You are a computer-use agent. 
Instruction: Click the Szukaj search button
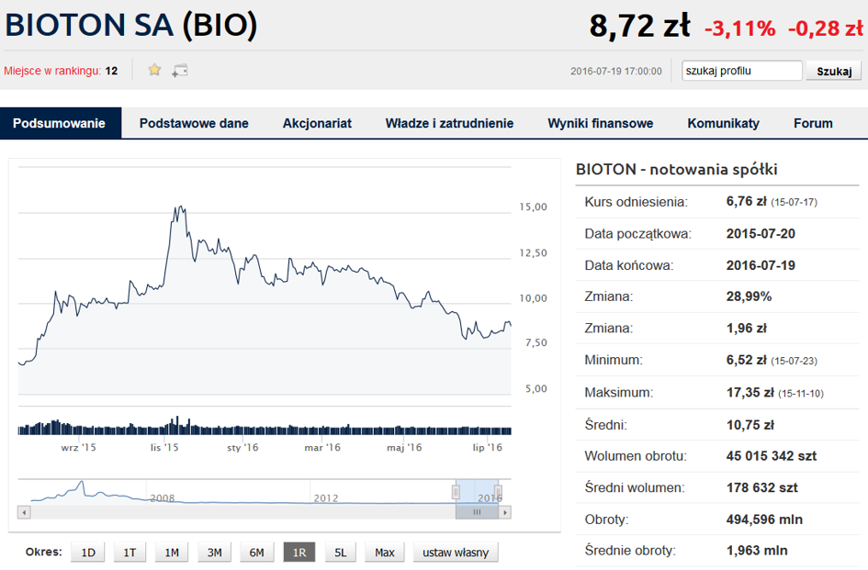[834, 71]
